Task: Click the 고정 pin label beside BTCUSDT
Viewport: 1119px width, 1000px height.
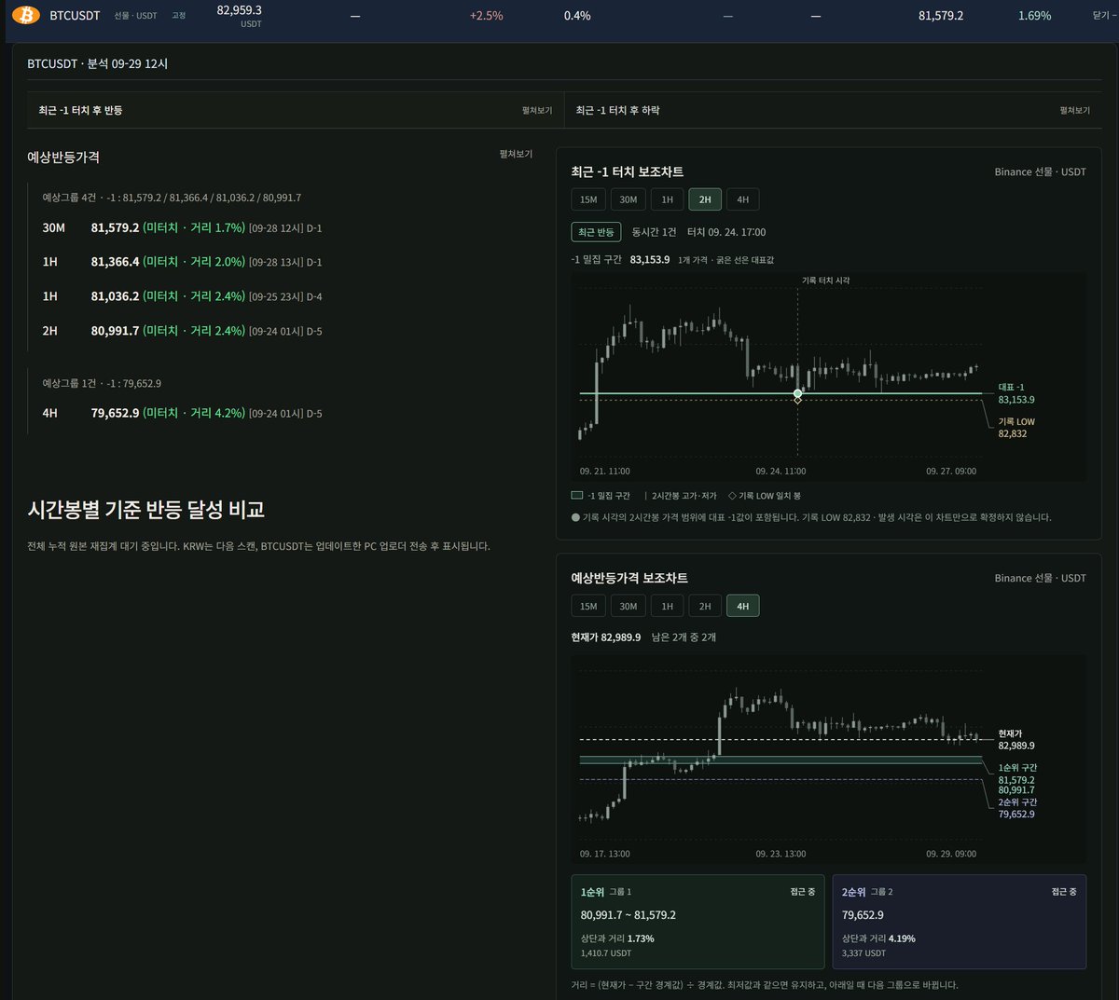Action: click(178, 16)
